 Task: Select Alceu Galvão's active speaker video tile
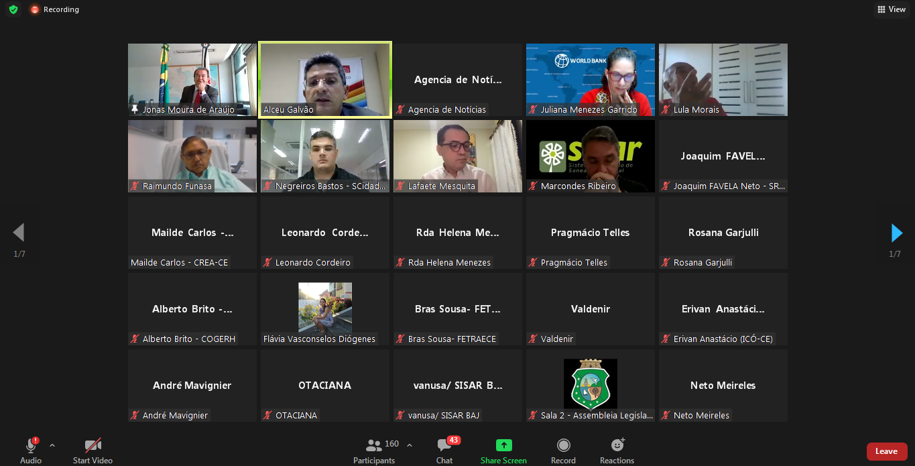(325, 80)
